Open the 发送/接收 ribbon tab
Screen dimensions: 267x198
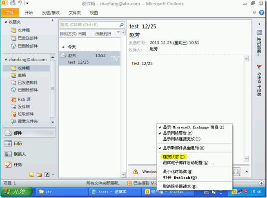tap(51, 13)
